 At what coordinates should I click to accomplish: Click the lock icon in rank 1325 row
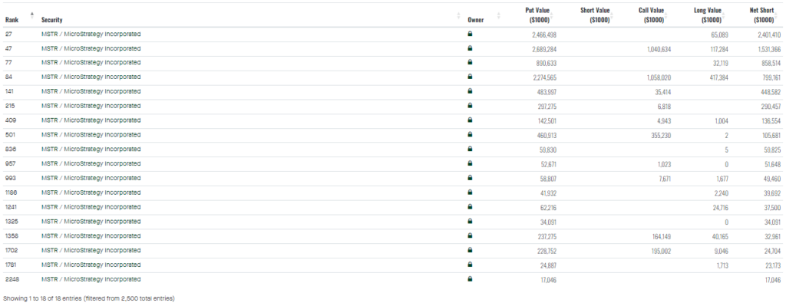[x=470, y=222]
